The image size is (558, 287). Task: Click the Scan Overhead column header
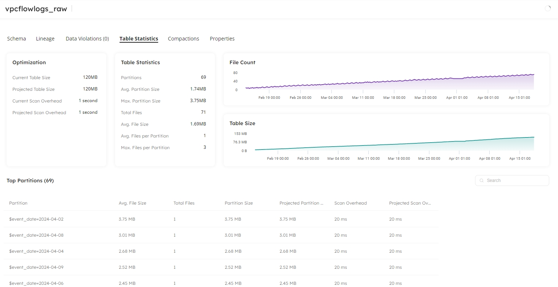[350, 203]
